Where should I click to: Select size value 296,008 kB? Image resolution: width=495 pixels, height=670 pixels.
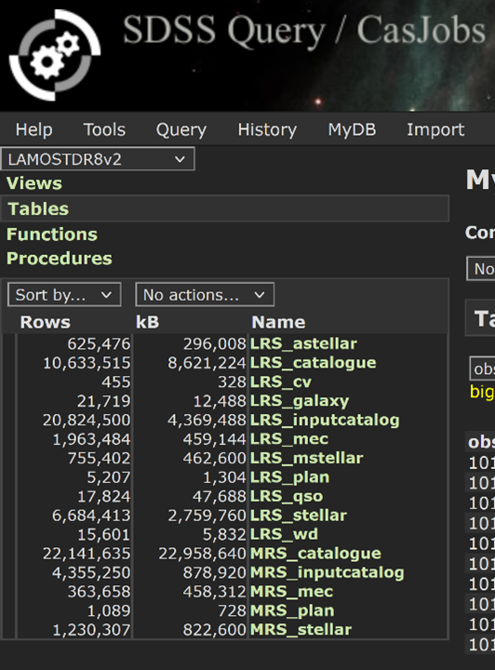click(x=214, y=343)
